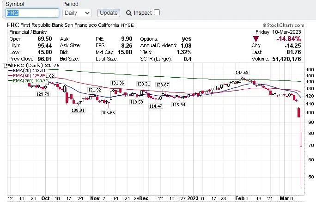Click the -14.84% change value

tap(289, 39)
